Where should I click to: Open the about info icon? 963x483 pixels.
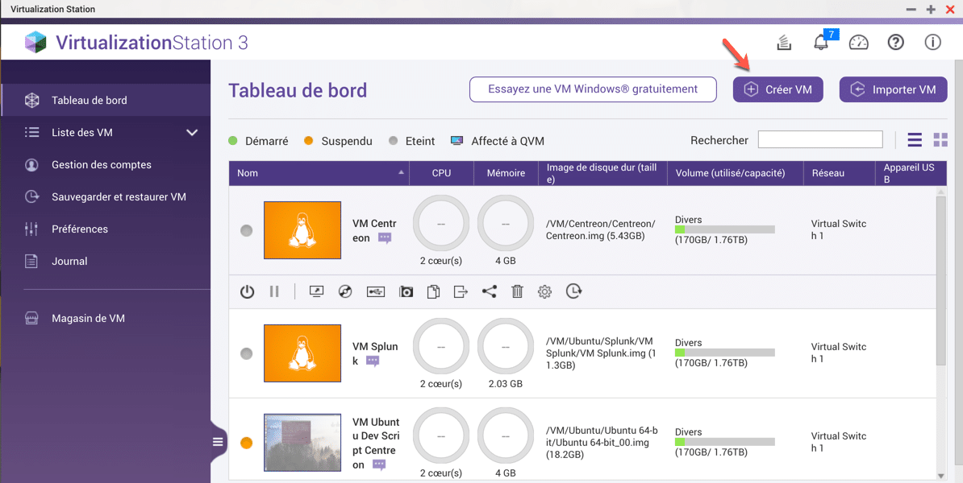pos(933,43)
